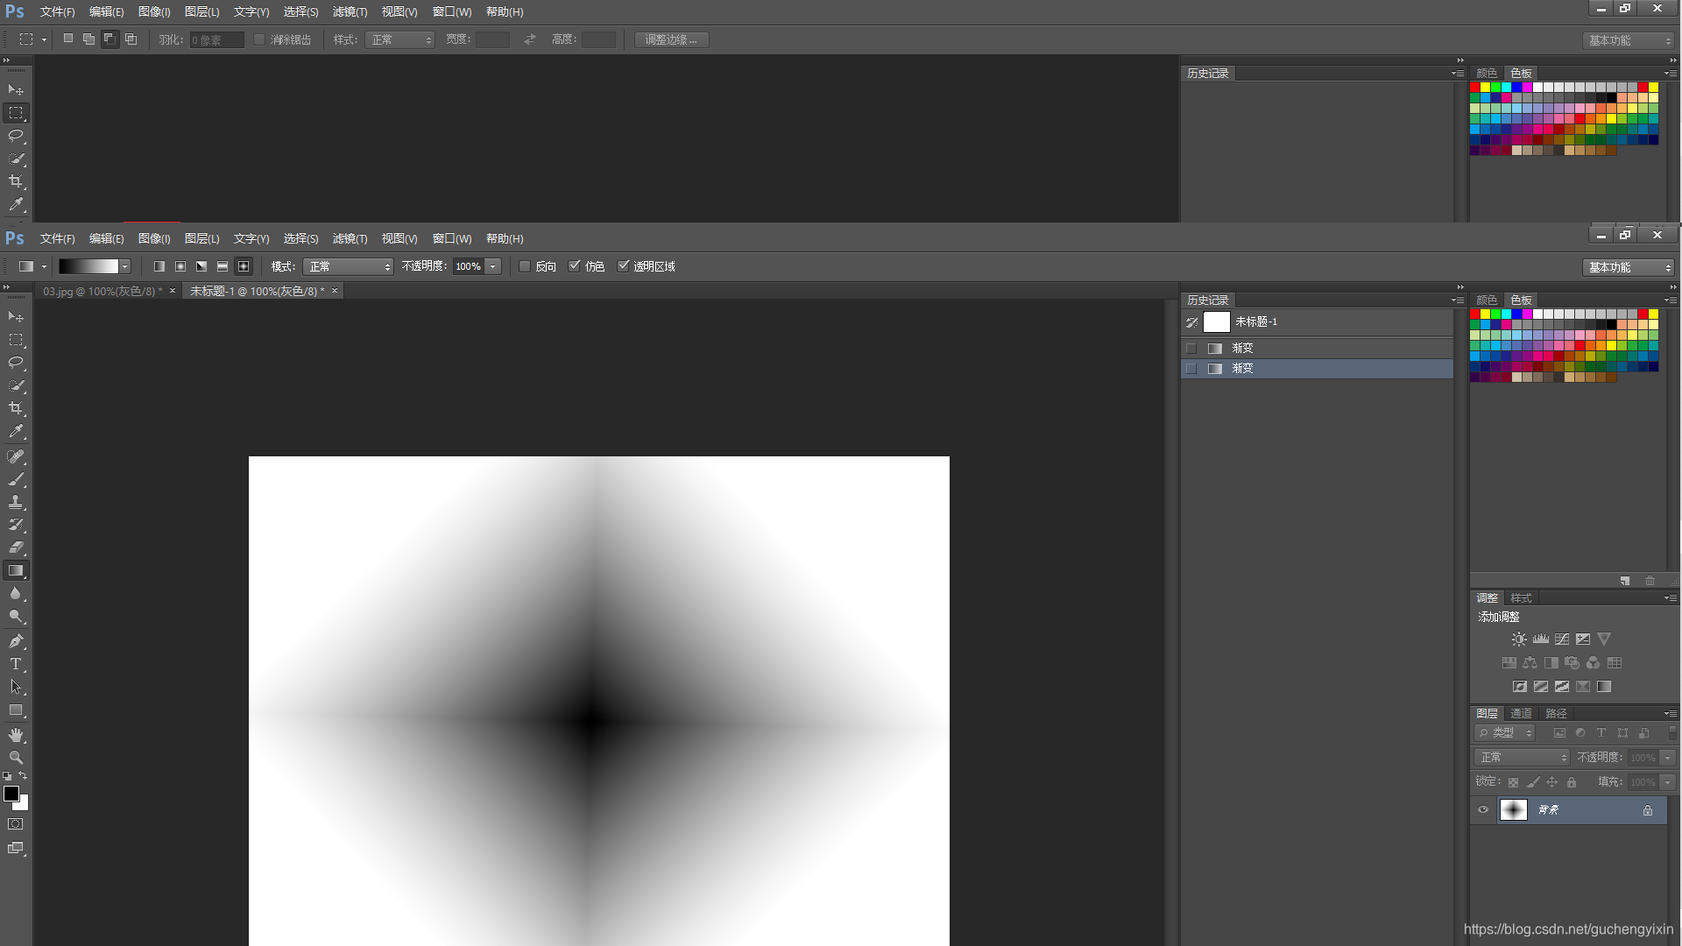Select the Clone Stamp tool
1682x946 pixels.
tap(16, 502)
